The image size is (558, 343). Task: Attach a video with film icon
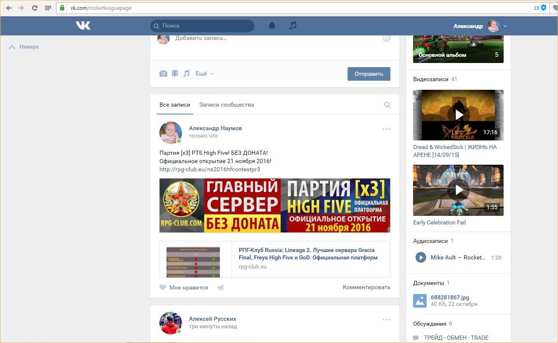coord(175,73)
